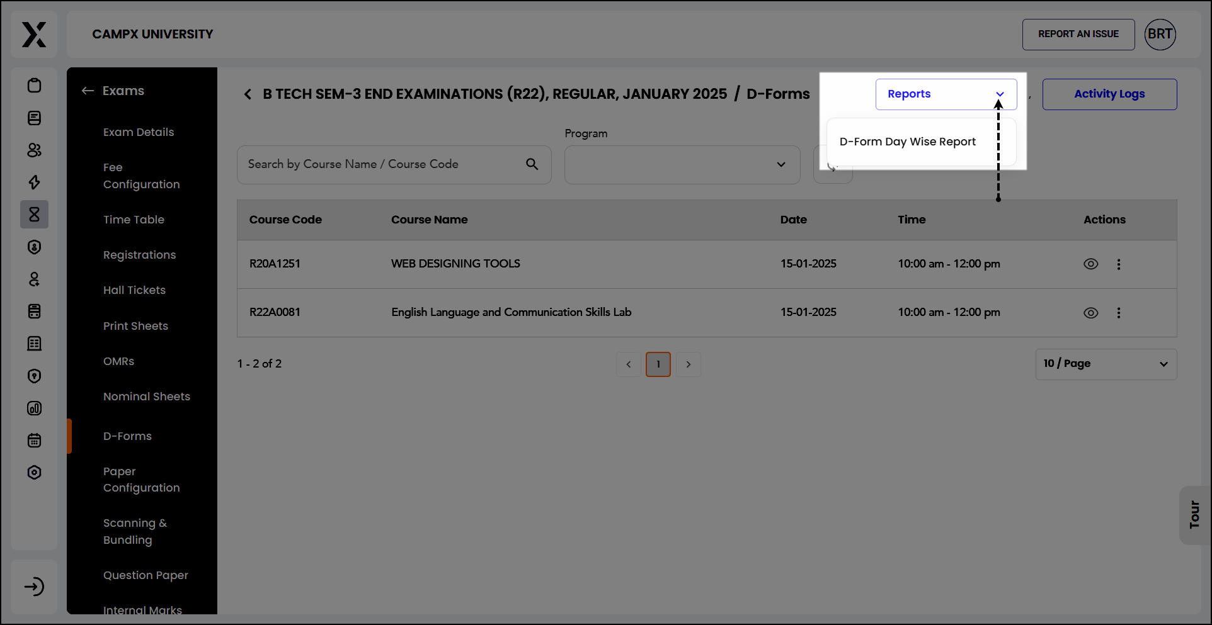Click the Time column header
This screenshot has height=625, width=1212.
point(912,220)
